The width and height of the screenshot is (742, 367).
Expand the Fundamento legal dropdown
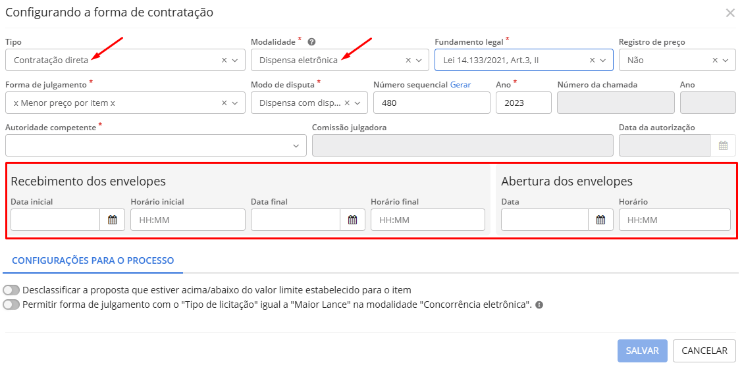click(603, 60)
